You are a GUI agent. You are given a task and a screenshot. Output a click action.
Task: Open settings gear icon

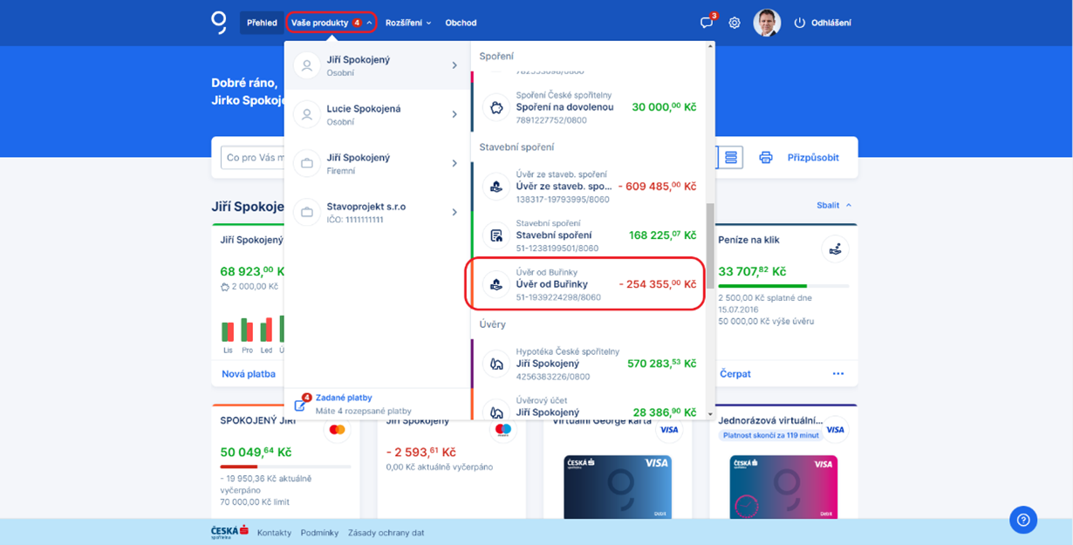coord(735,23)
